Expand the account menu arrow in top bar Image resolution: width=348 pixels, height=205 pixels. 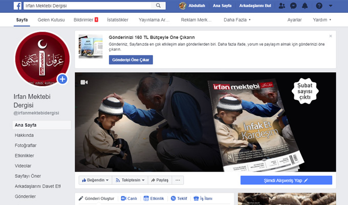click(x=331, y=6)
